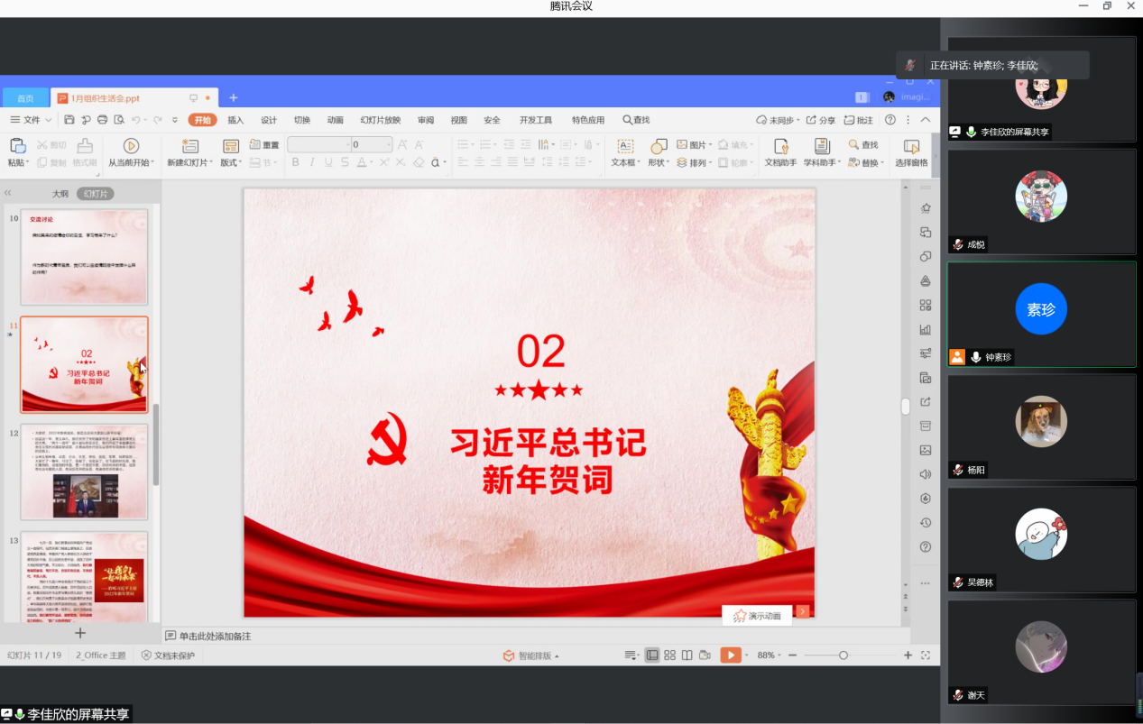Toggle reading view in status bar
This screenshot has width=1143, height=724.
pyautogui.click(x=687, y=655)
